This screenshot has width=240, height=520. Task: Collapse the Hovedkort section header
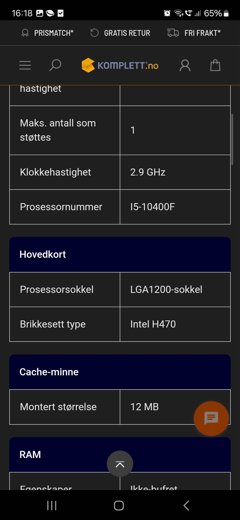click(120, 254)
